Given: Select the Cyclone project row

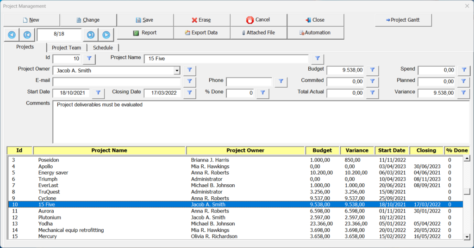Looking at the screenshot, I should pyautogui.click(x=236, y=198).
